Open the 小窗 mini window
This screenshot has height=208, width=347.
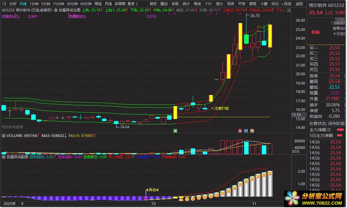[x=264, y=4]
